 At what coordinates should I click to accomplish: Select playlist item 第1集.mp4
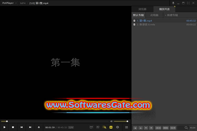tap(164, 21)
